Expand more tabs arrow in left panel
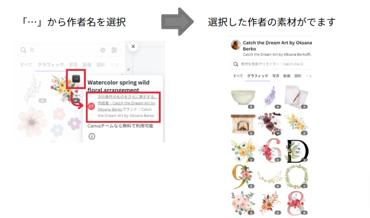370x218 pixels. (x=116, y=65)
